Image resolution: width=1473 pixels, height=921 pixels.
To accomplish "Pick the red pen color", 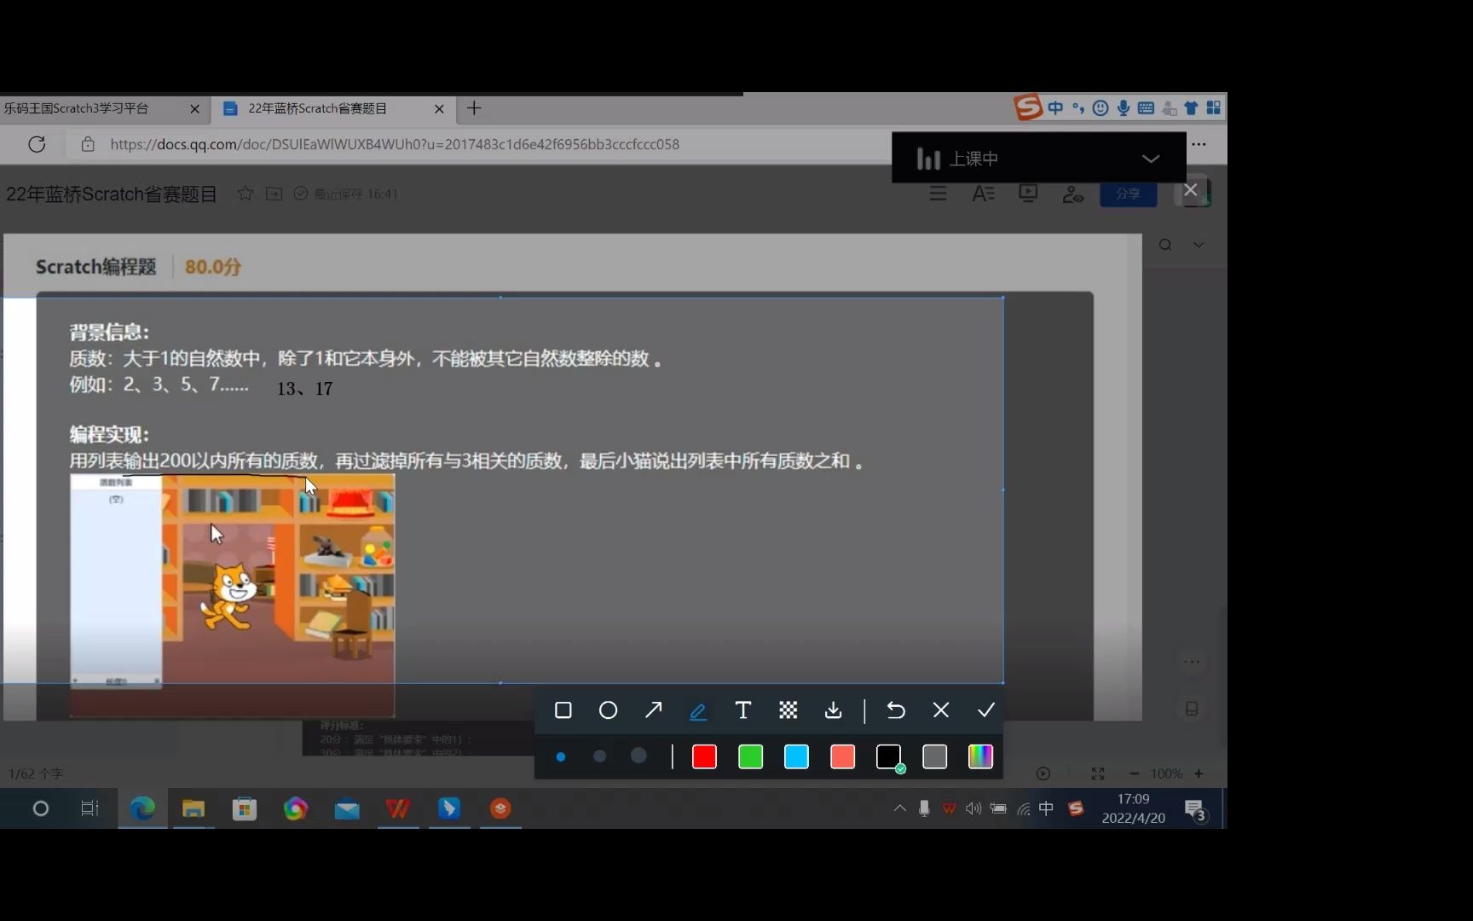I will tap(704, 756).
